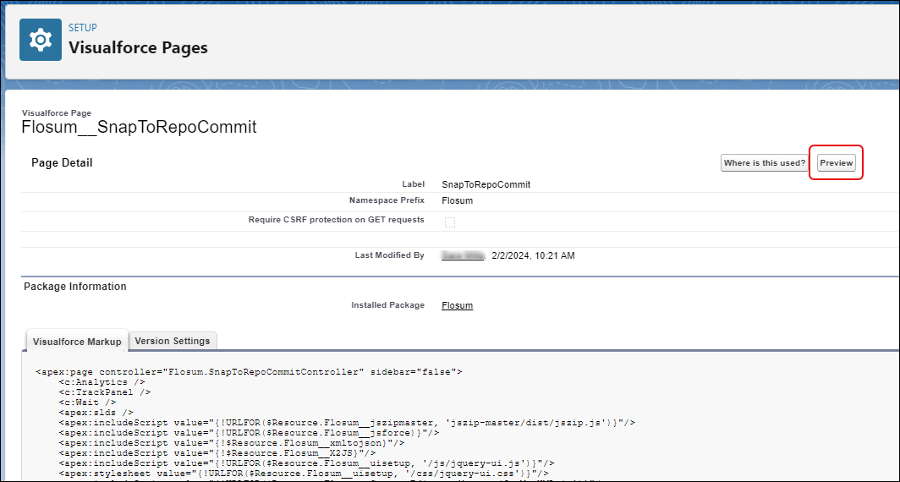The image size is (900, 482).
Task: Click the Last Modified By field label
Action: coord(390,255)
